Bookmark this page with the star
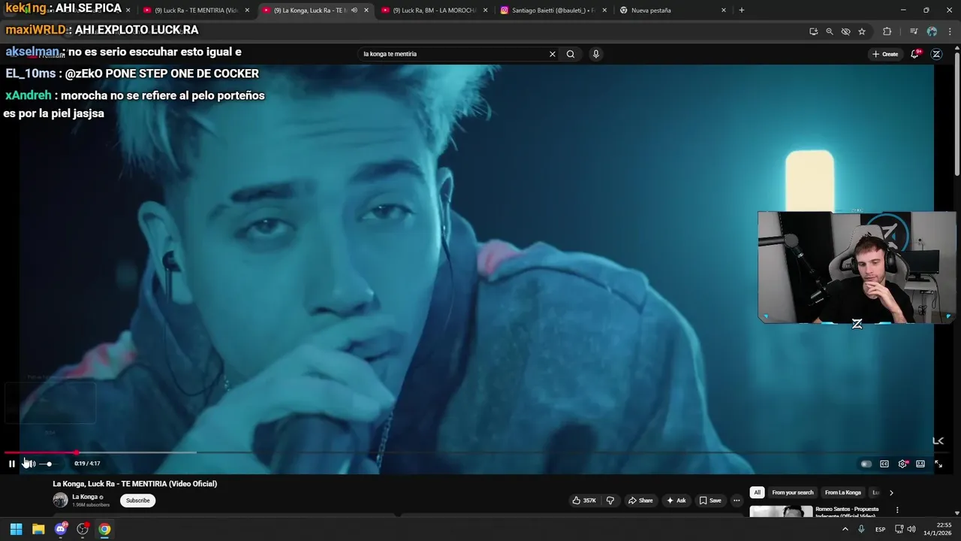 862,32
